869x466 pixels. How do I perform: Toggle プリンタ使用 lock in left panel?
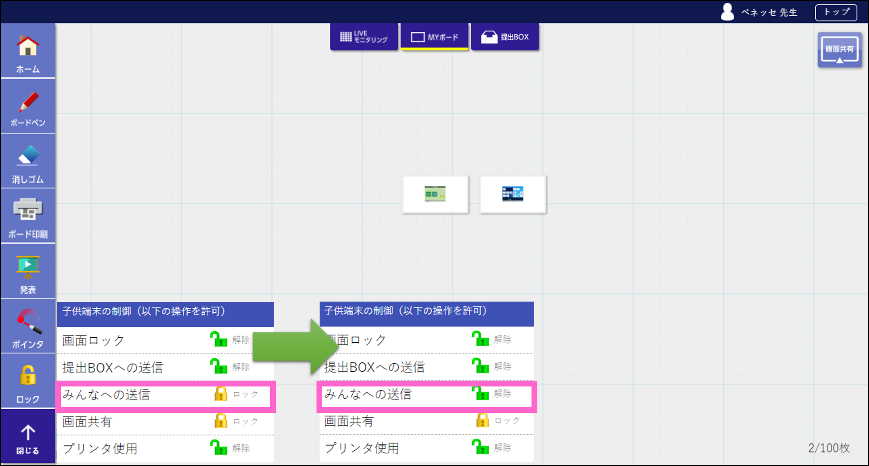(x=219, y=448)
